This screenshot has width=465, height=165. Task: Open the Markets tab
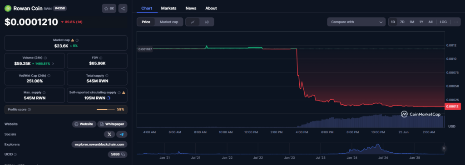coord(169,8)
